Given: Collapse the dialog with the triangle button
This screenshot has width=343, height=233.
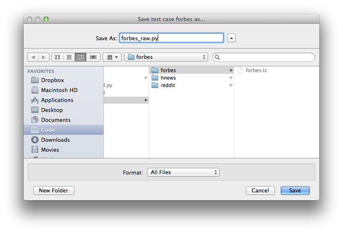Looking at the screenshot, I should pos(231,38).
